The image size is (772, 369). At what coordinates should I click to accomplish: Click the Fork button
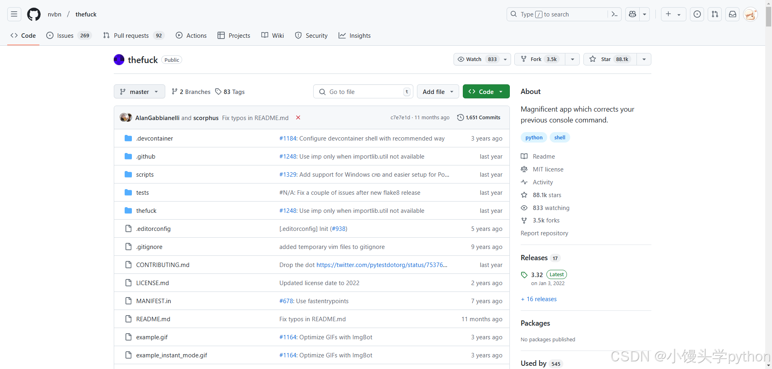540,59
